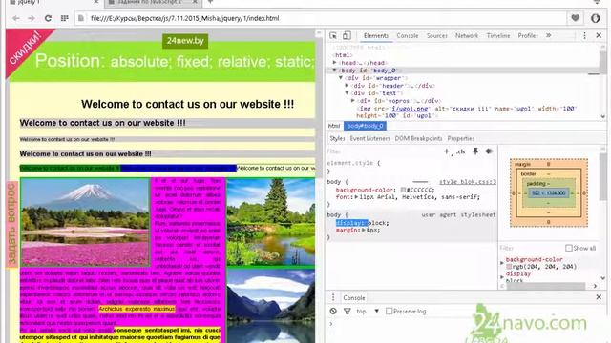
Task: Clear the console log
Action: tap(333, 312)
